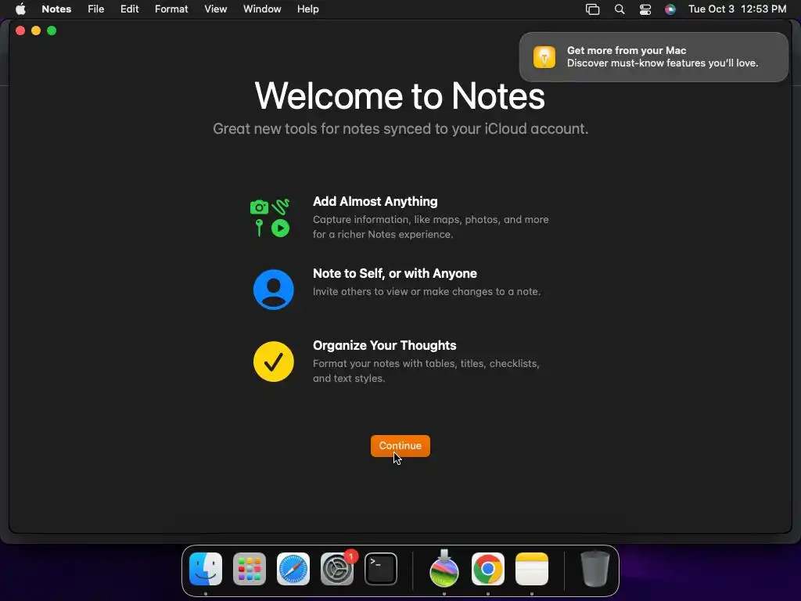Viewport: 801px width, 601px height.
Task: Click the date and time in menu bar
Action: click(737, 9)
